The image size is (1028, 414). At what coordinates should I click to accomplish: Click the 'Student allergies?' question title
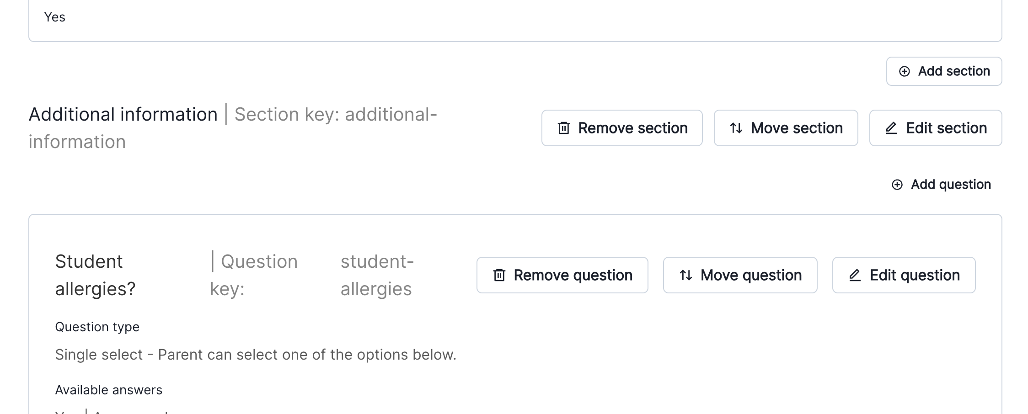click(95, 275)
